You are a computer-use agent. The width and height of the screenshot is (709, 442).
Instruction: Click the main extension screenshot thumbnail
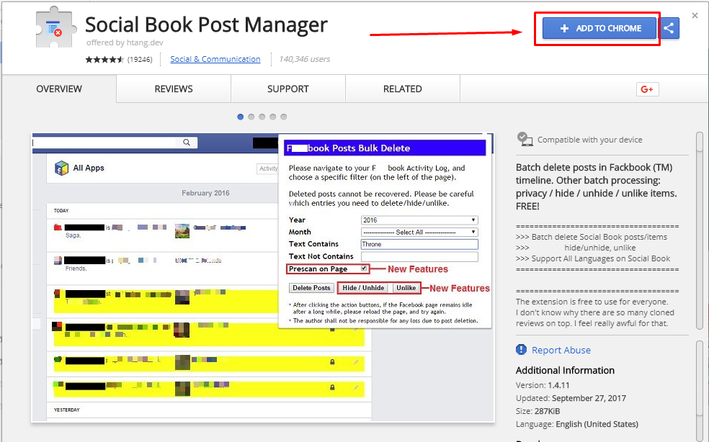point(263,277)
